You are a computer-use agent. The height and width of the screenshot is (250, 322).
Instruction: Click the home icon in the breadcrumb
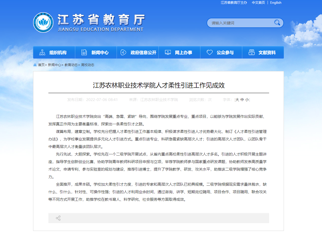point(35,65)
